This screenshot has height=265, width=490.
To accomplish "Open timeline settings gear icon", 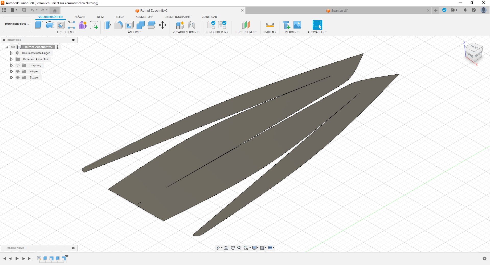I will (484, 258).
